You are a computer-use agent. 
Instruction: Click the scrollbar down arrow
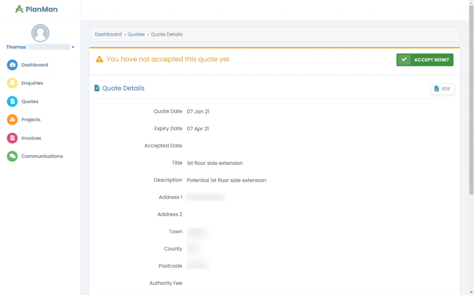(x=471, y=292)
